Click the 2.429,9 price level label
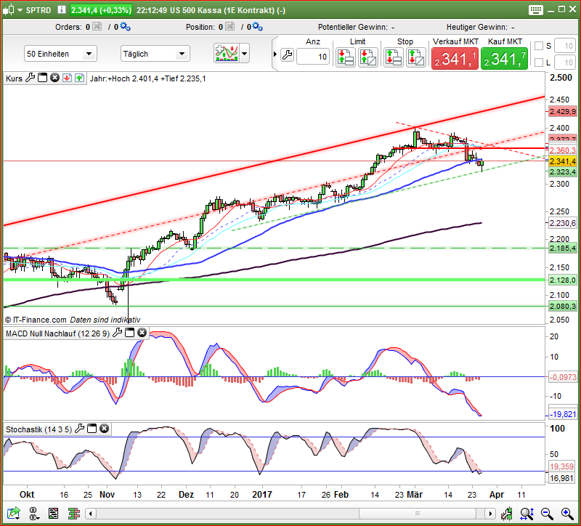 563,112
